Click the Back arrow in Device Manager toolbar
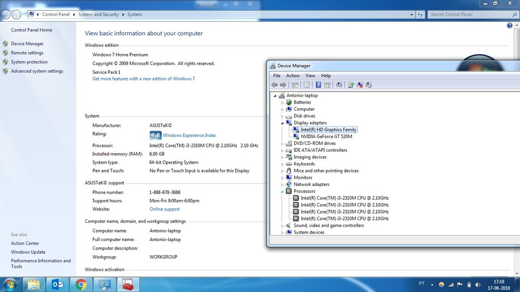 (x=274, y=85)
